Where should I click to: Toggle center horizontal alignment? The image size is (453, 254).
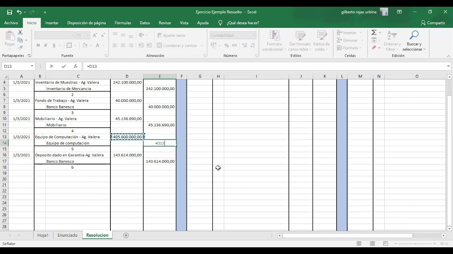pos(123,46)
